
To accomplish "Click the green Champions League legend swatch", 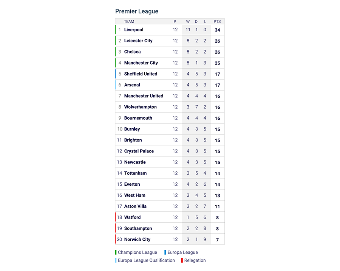I will click(116, 253).
